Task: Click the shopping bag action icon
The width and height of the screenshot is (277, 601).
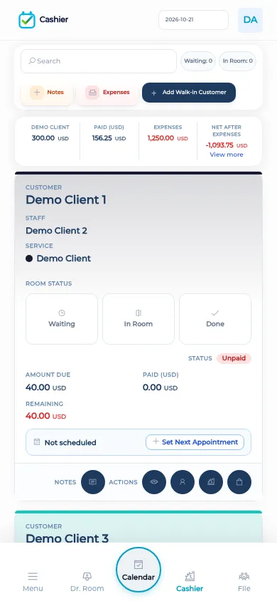Action: (x=239, y=482)
